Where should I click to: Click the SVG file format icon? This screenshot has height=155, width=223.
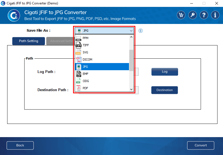pos(79,52)
